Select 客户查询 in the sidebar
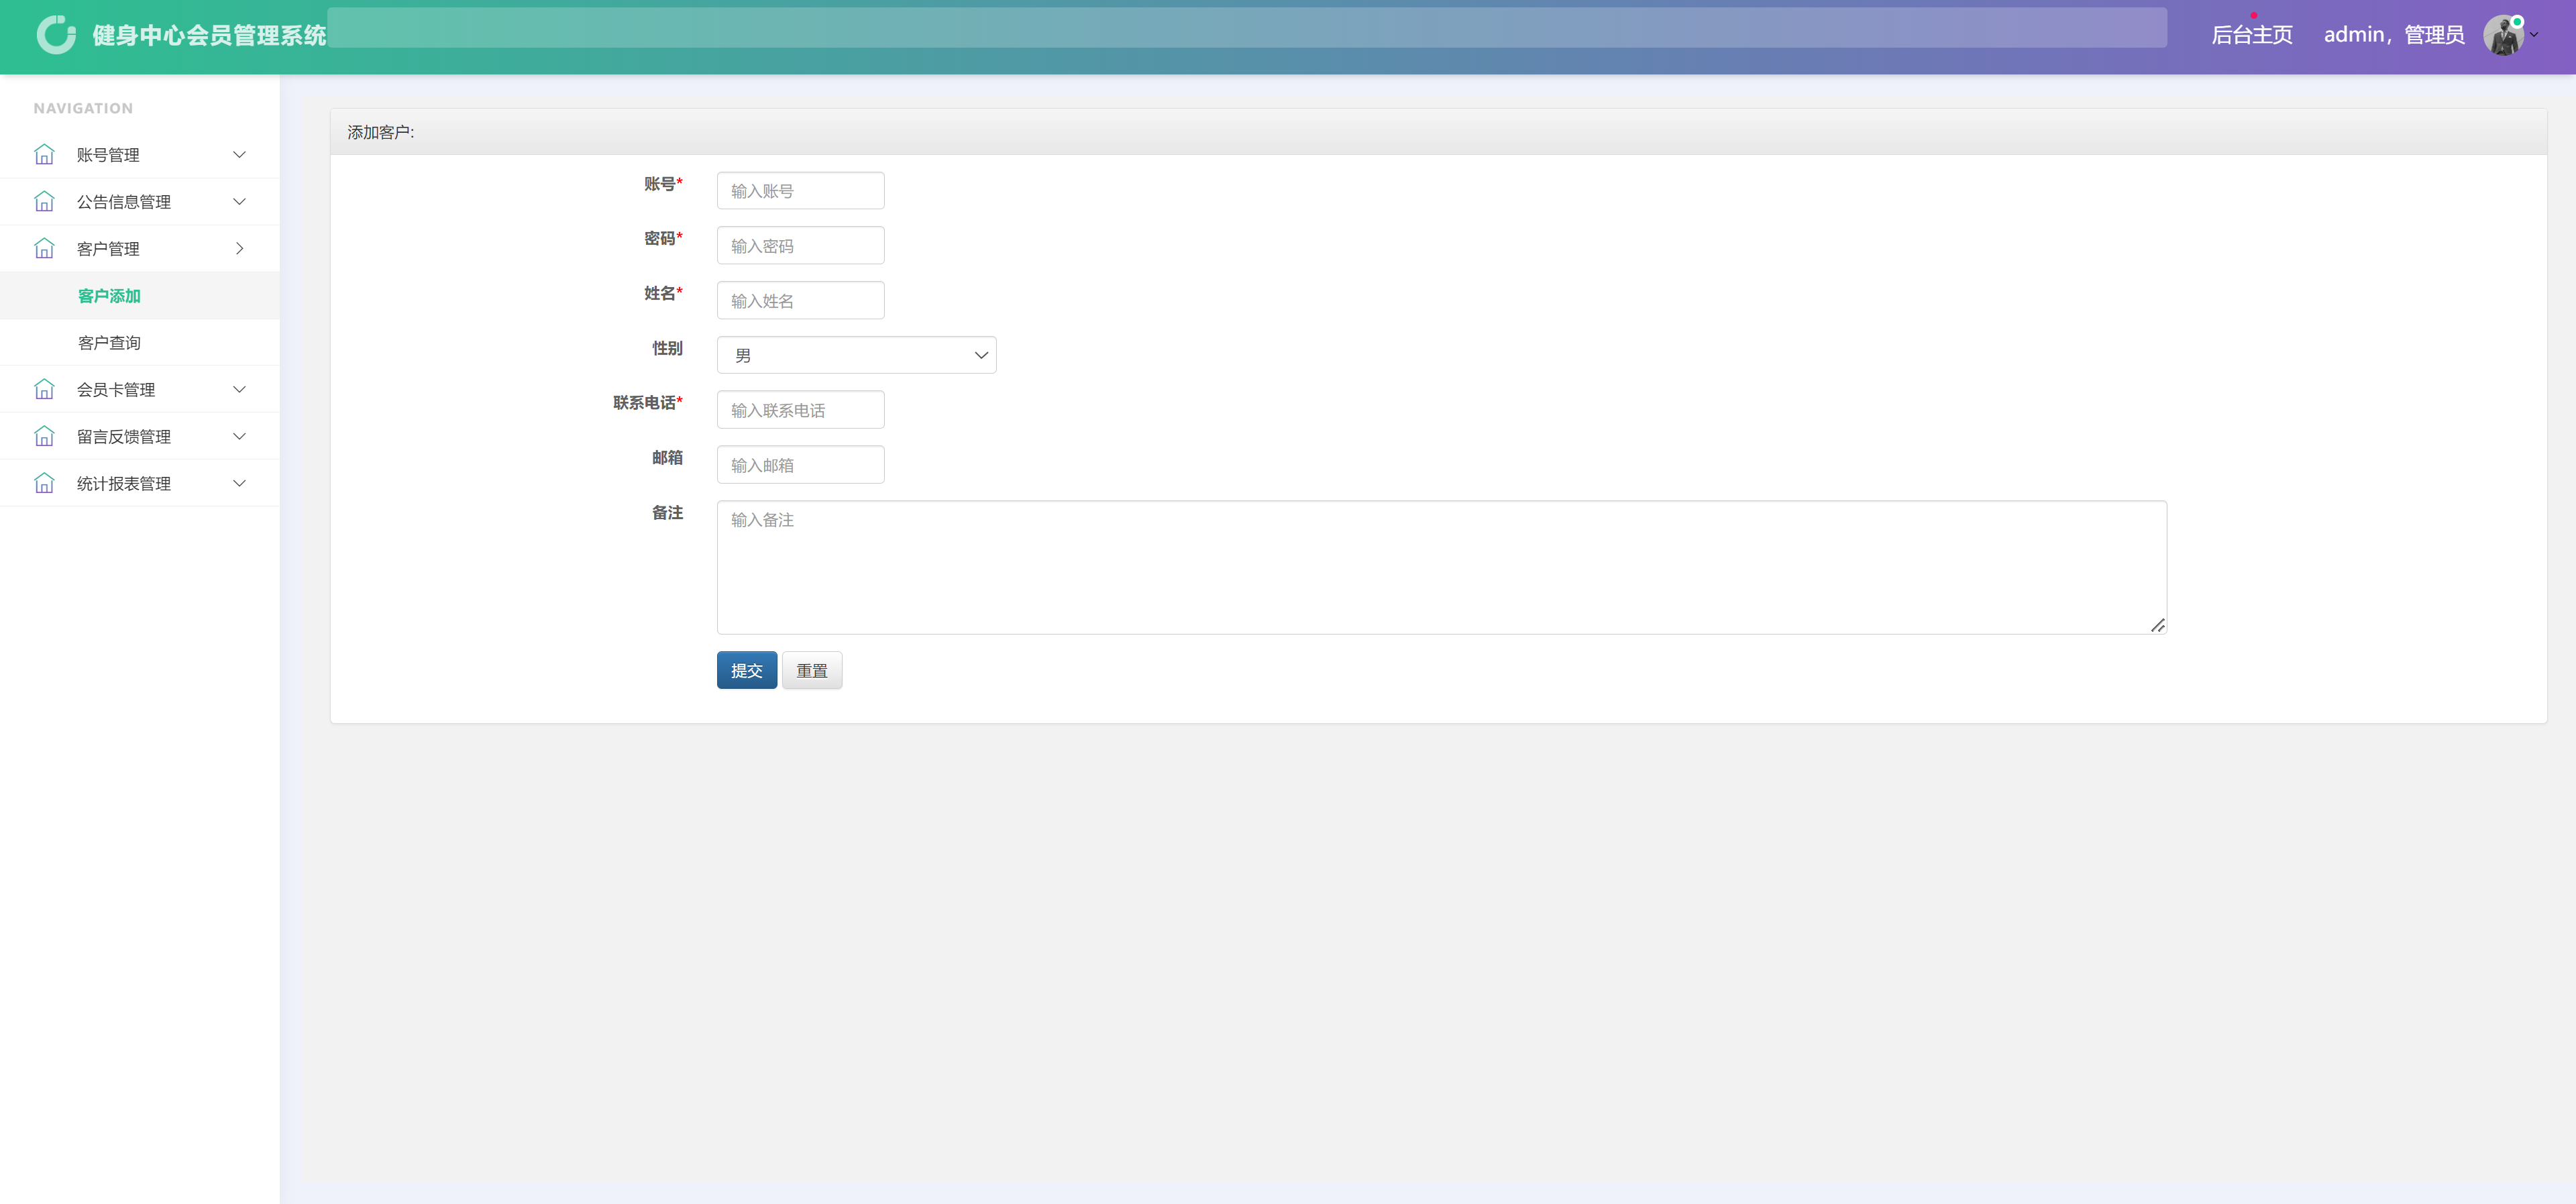The image size is (2576, 1204). 110,342
